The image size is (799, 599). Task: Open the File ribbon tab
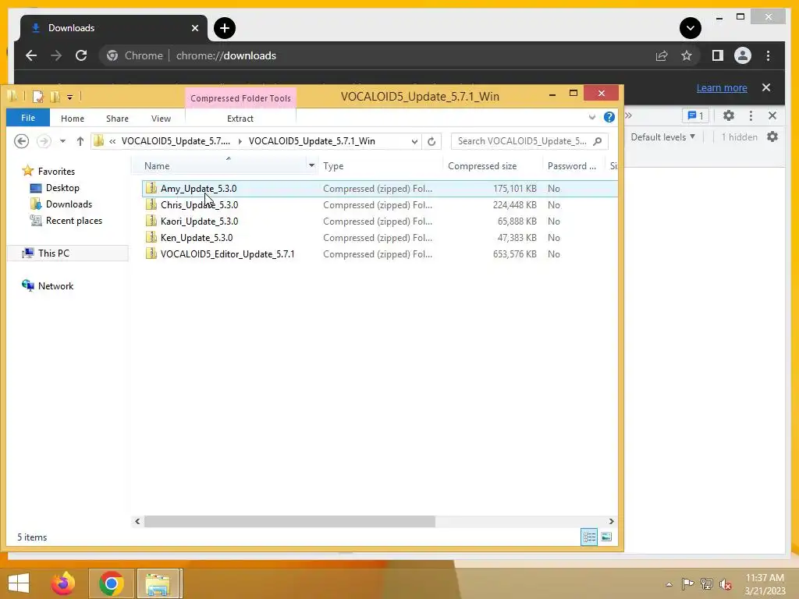tap(28, 118)
